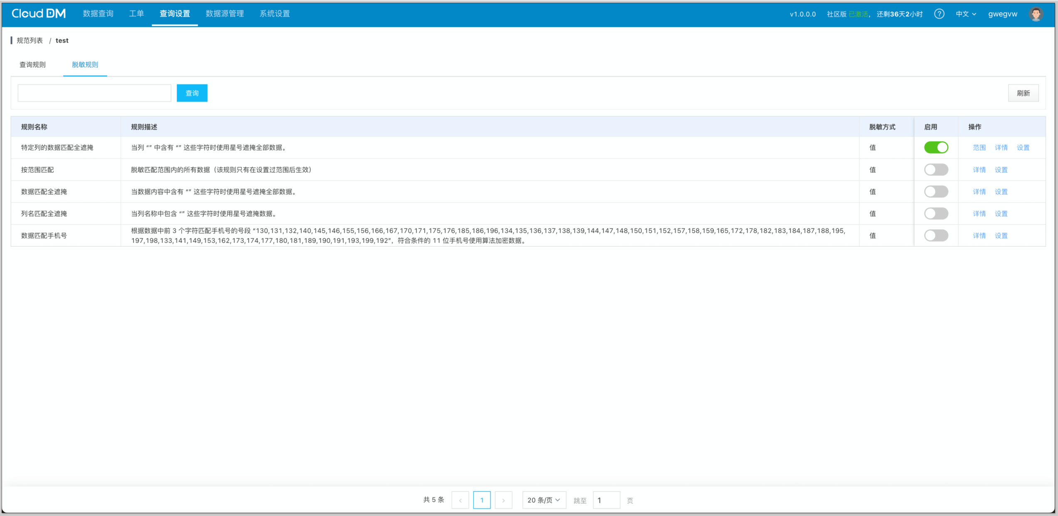1058x516 pixels.
Task: Enable the 数据匹配手机号 rule toggle
Action: pyautogui.click(x=936, y=236)
